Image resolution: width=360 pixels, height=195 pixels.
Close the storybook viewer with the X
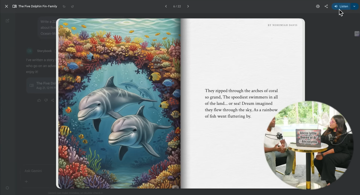(6, 6)
